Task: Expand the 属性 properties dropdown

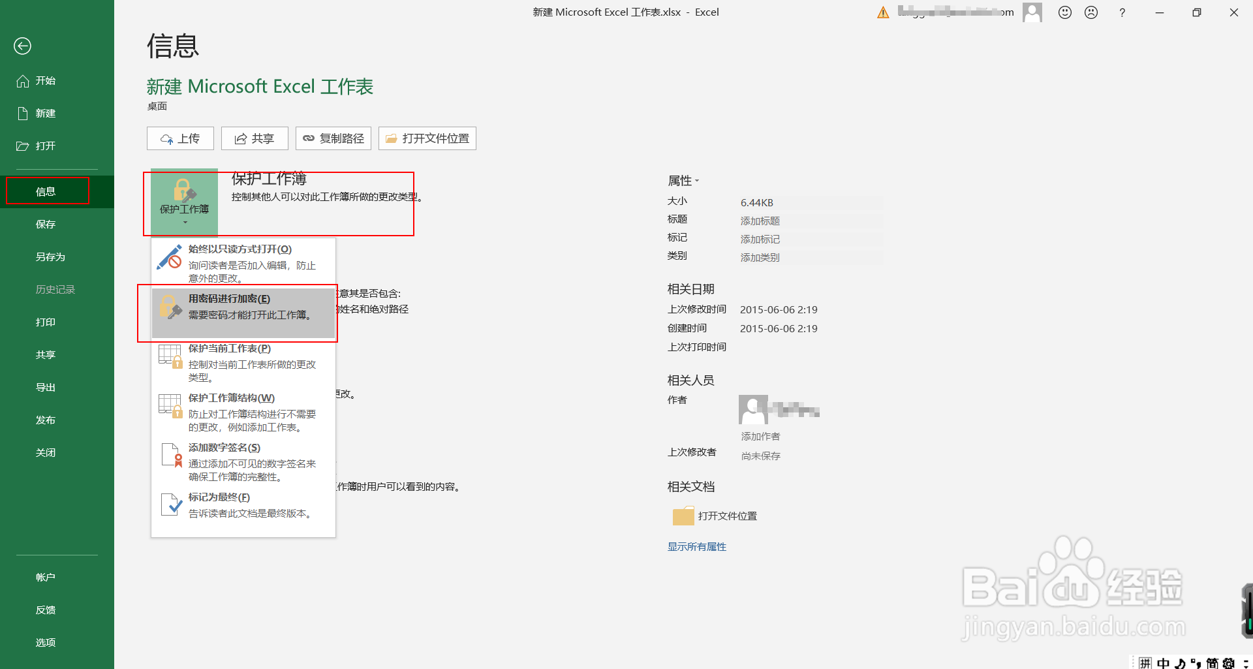Action: click(683, 181)
